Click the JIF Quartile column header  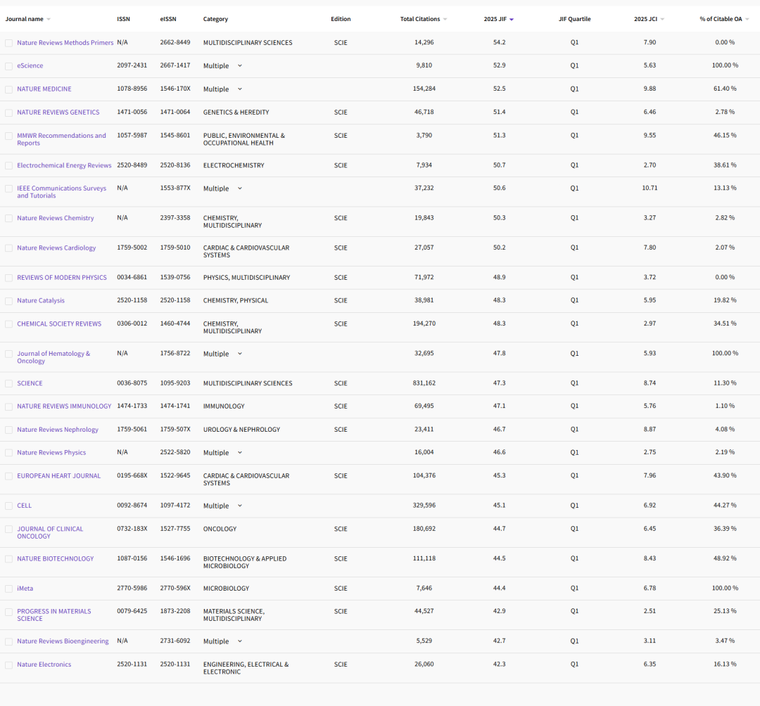(x=574, y=20)
